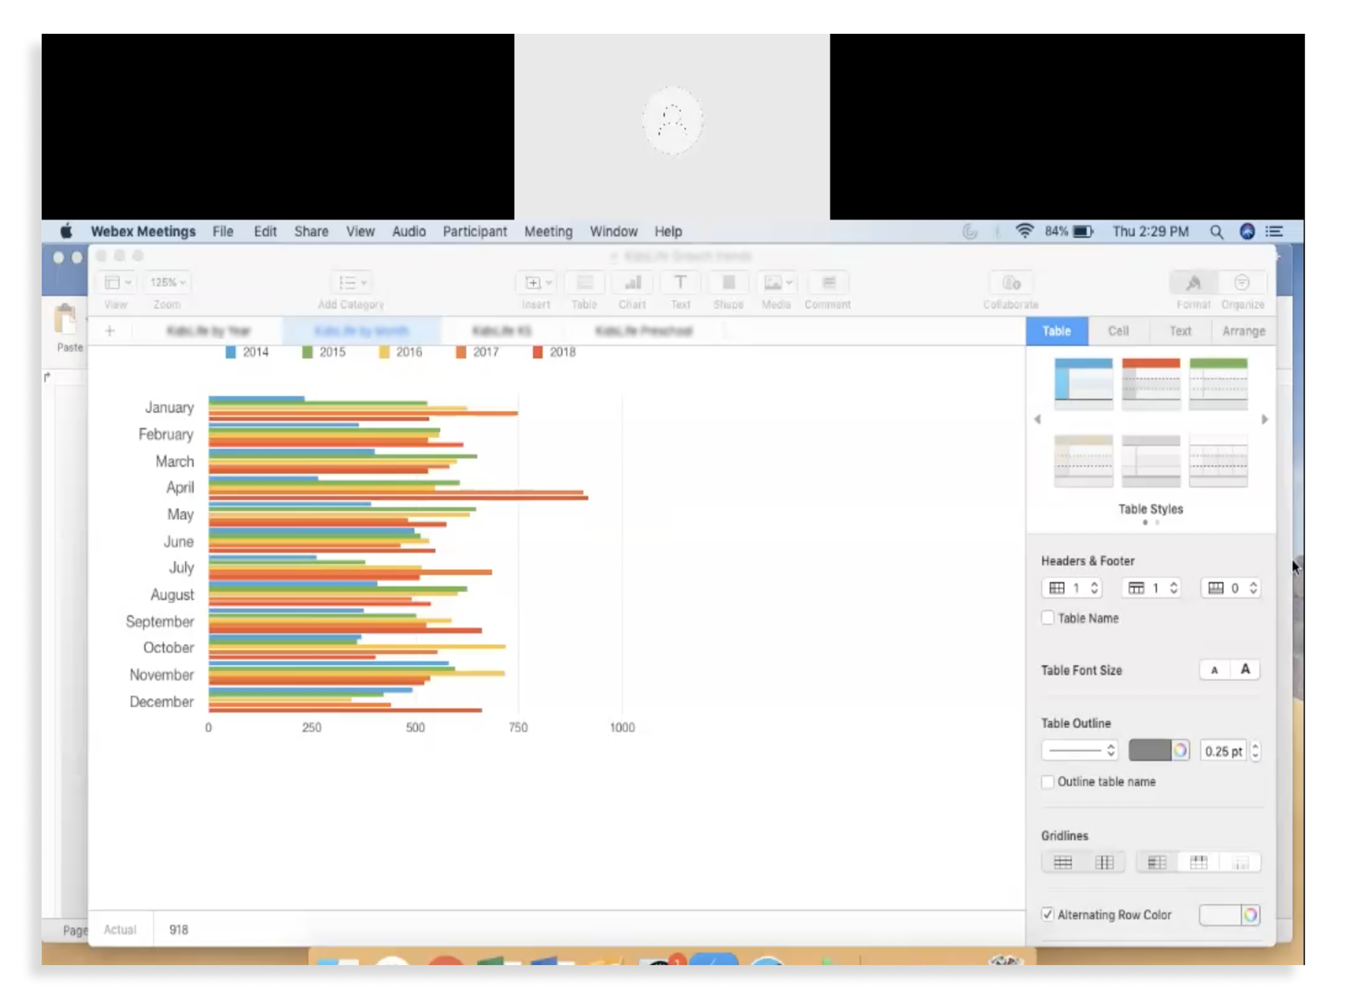Go to next table styles page arrow
The width and height of the screenshot is (1348, 1000).
click(x=1265, y=419)
